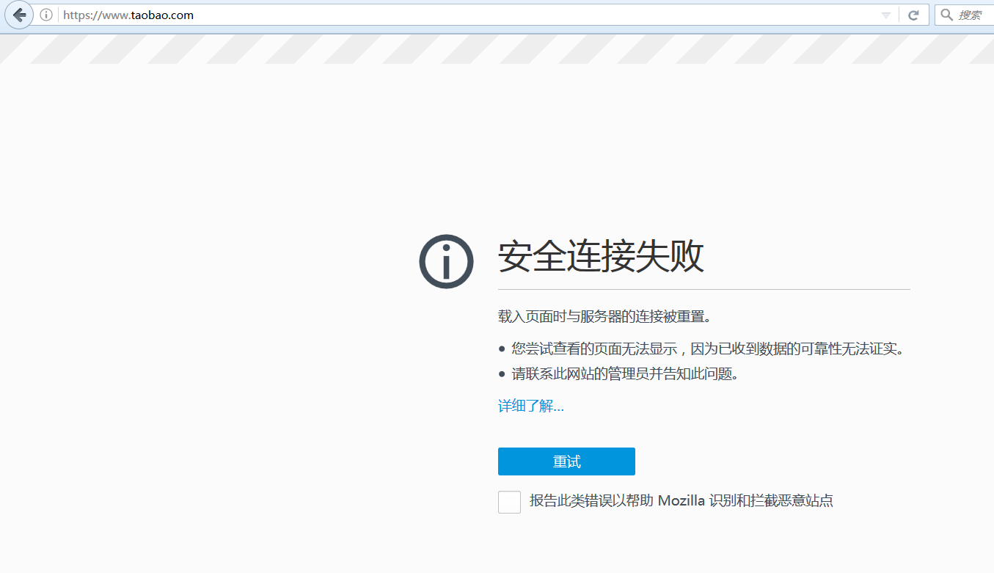
Task: Click the magnifying glass search icon
Action: [947, 15]
